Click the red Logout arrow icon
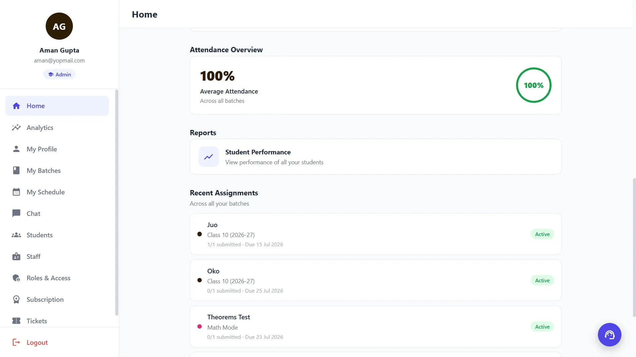The width and height of the screenshot is (636, 357). 16,342
